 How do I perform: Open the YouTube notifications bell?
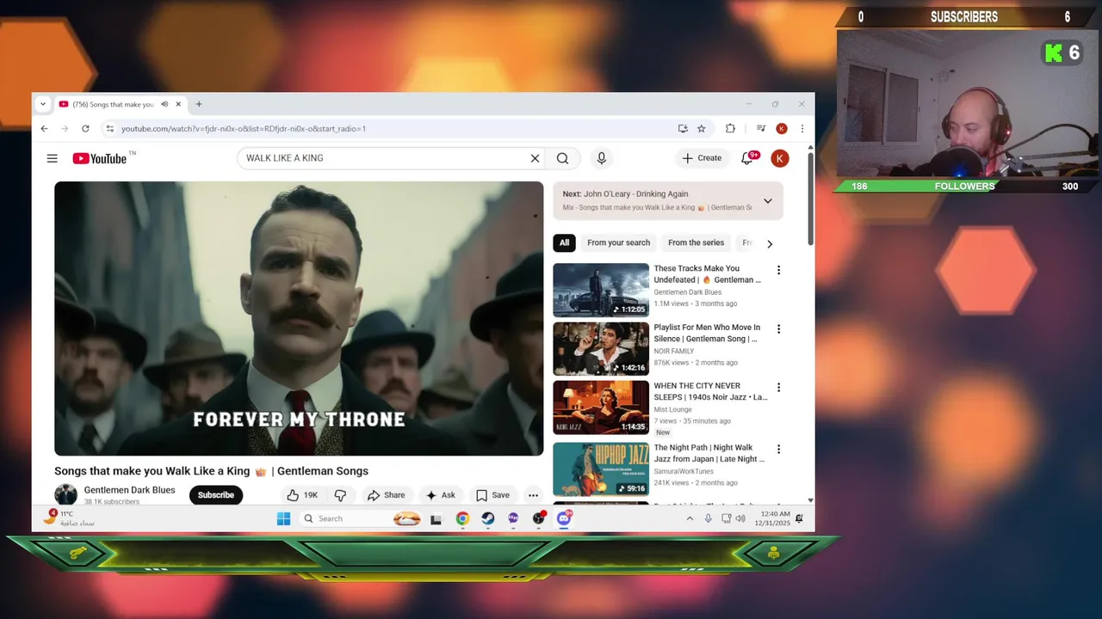point(747,158)
